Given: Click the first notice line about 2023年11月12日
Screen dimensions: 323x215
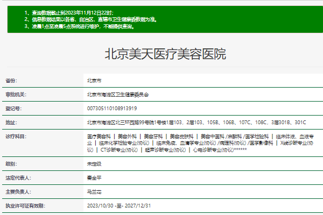Looking at the screenshot, I should (69, 12).
